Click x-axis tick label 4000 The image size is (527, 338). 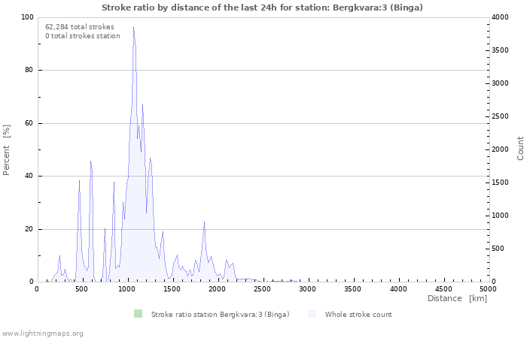tap(398, 289)
